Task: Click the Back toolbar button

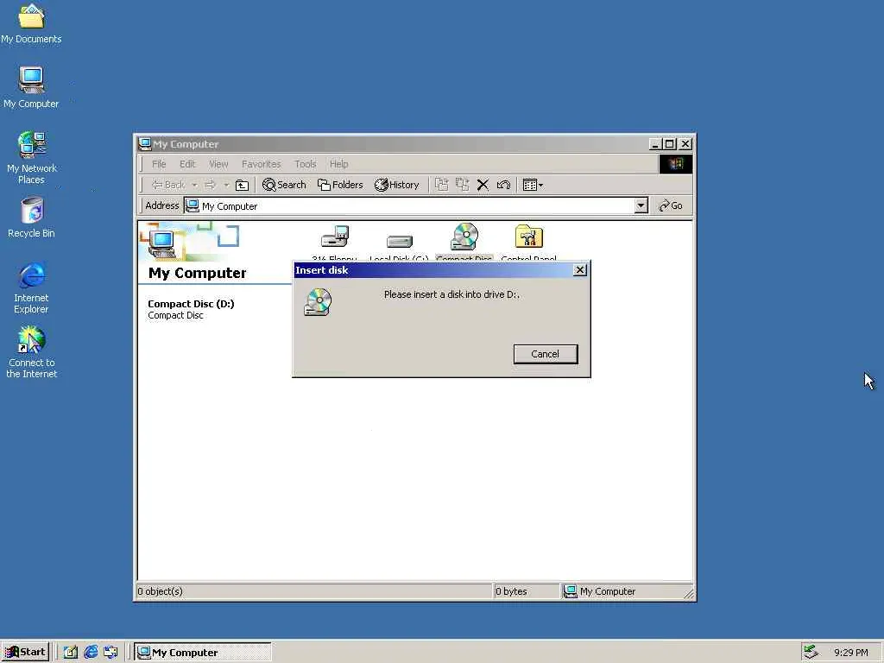Action: [168, 185]
